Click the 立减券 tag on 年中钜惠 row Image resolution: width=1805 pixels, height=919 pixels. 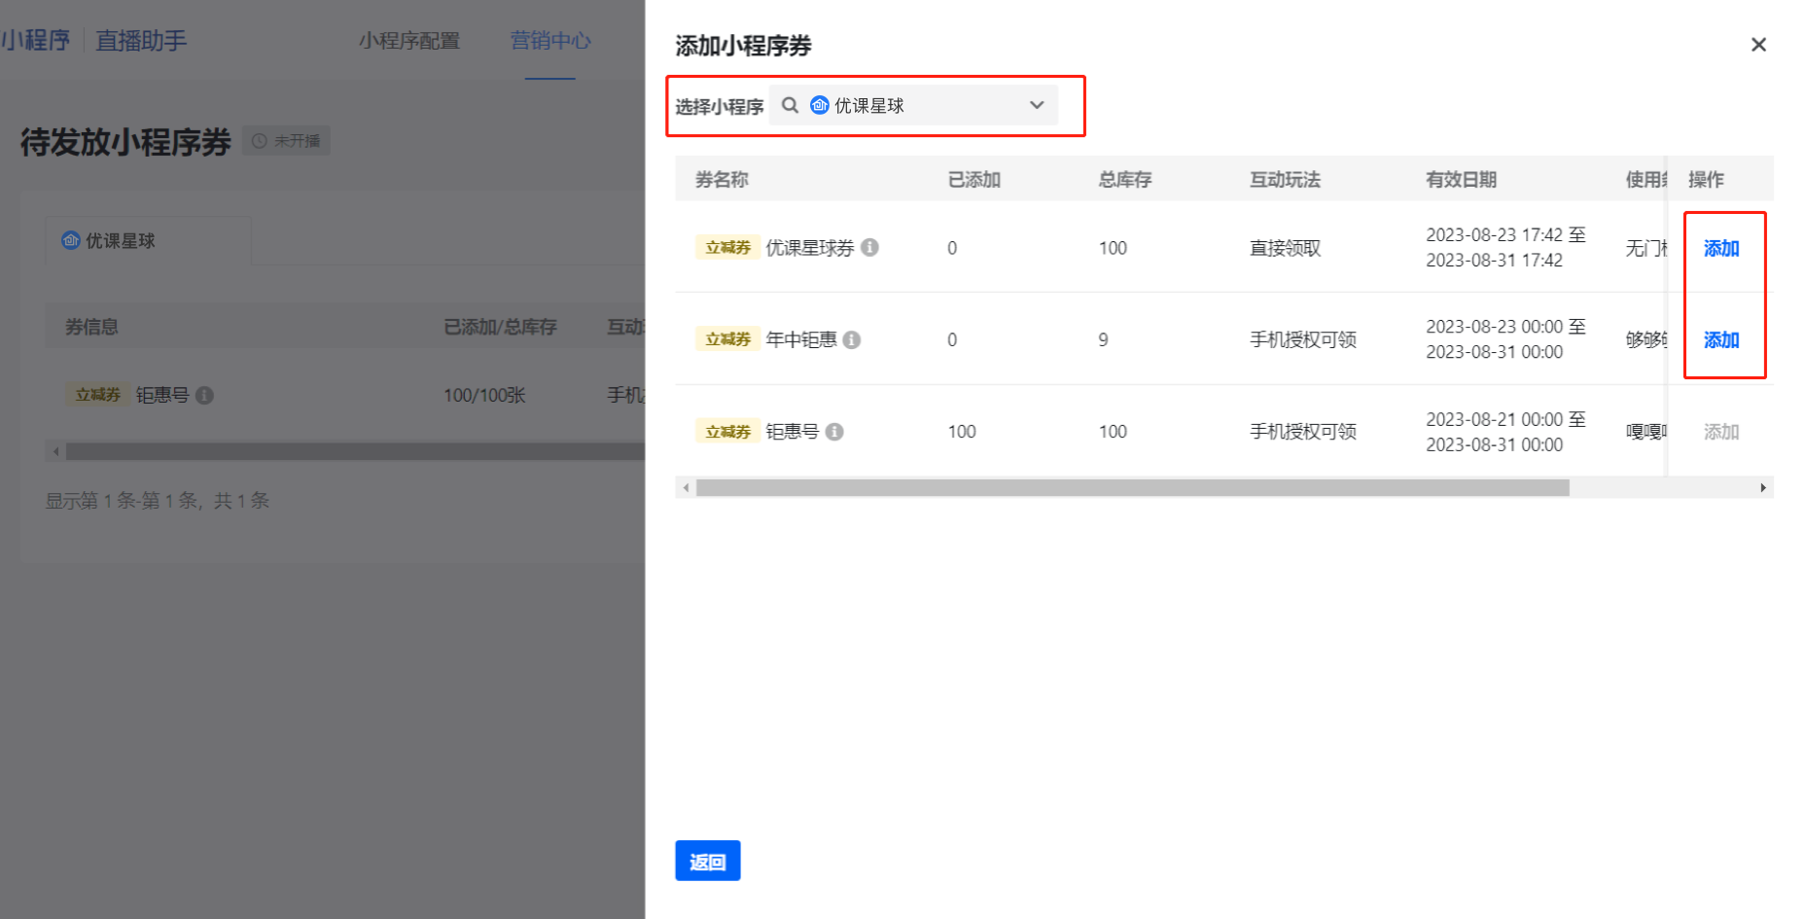pyautogui.click(x=727, y=339)
